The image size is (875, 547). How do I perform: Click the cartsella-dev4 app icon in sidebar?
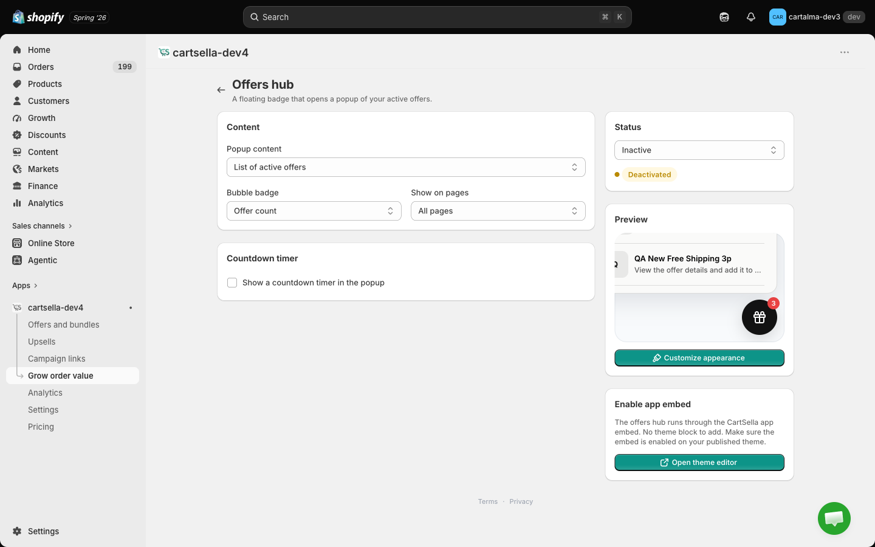click(17, 308)
